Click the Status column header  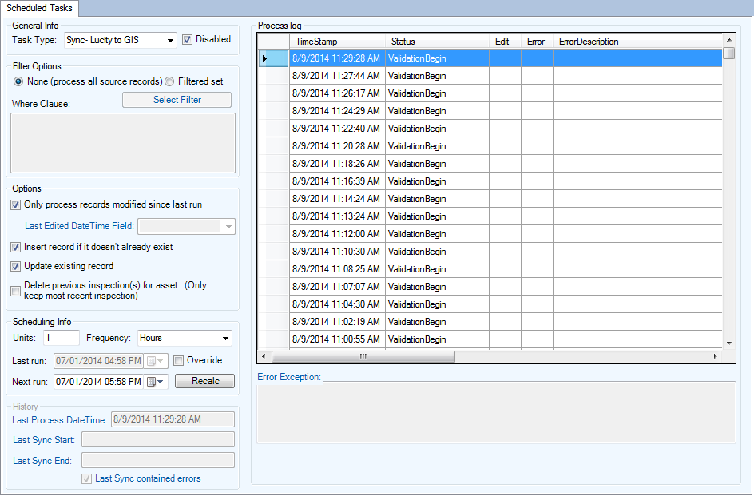(437, 42)
